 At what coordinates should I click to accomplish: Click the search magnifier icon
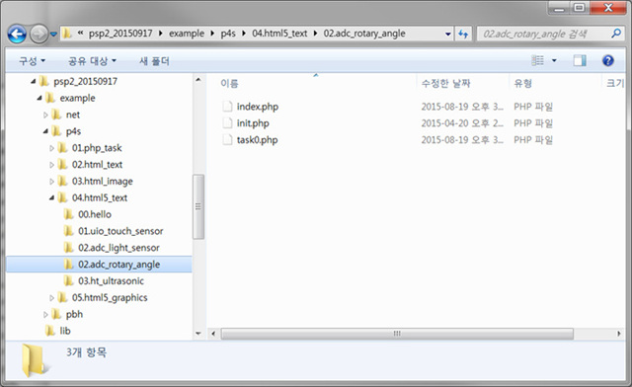pos(616,34)
